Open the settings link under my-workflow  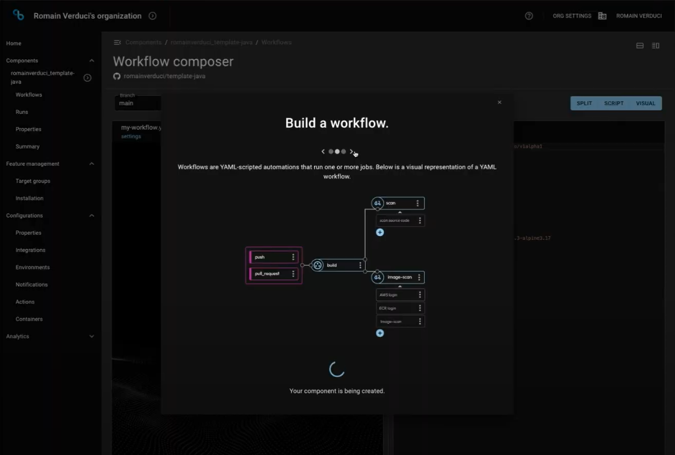coord(131,136)
